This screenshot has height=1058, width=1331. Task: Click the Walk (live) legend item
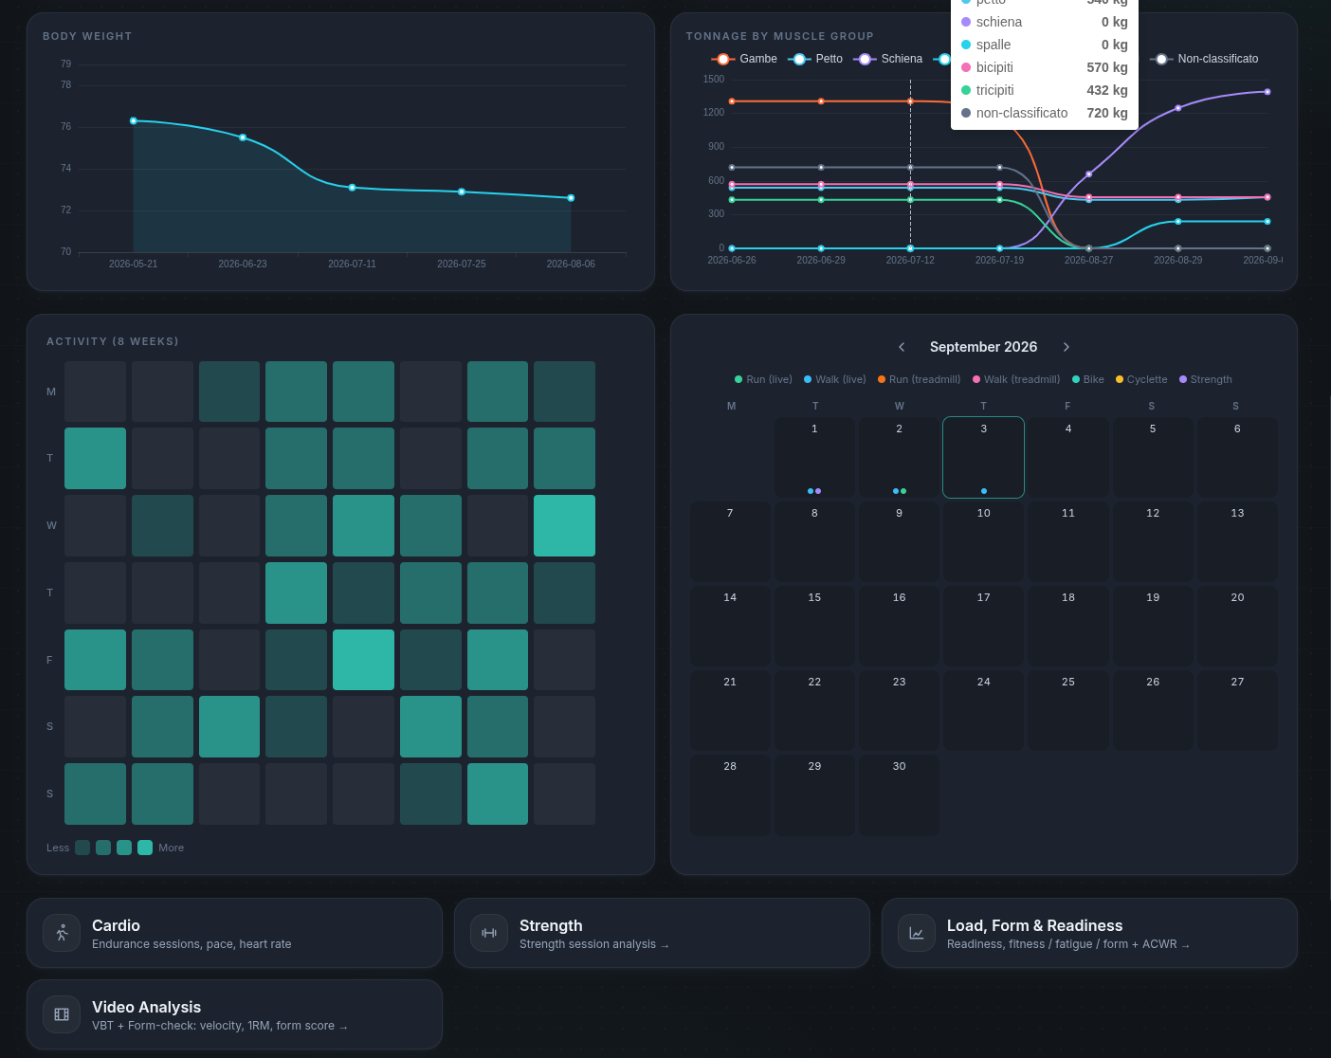pos(835,379)
